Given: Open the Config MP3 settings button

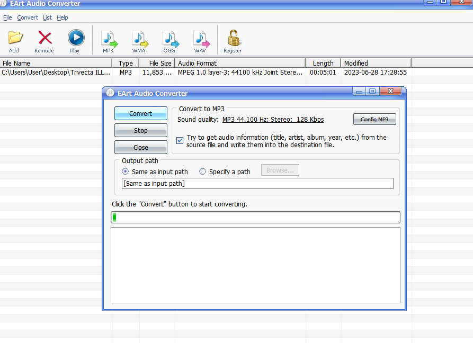Looking at the screenshot, I should [374, 119].
